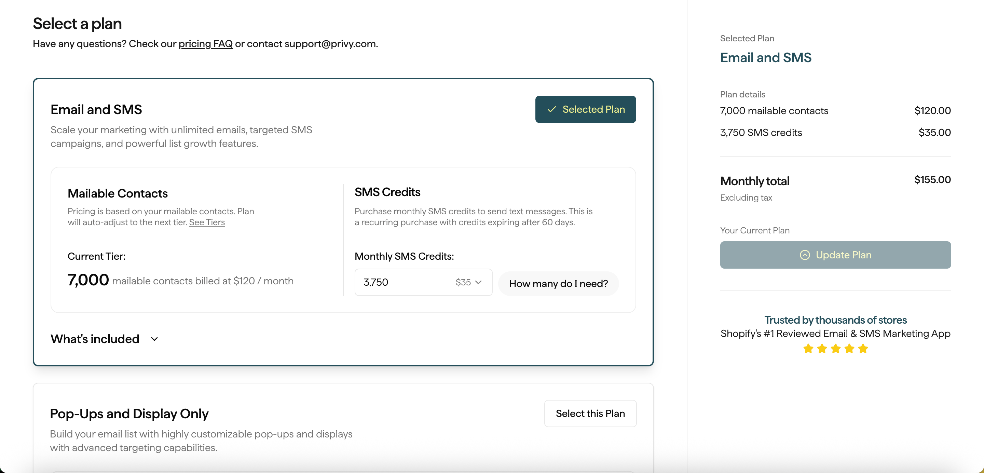The height and width of the screenshot is (473, 984).
Task: Click the Select a plan page title
Action: (x=77, y=24)
